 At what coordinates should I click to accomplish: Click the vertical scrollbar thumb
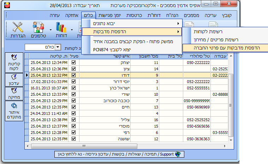[231, 105]
